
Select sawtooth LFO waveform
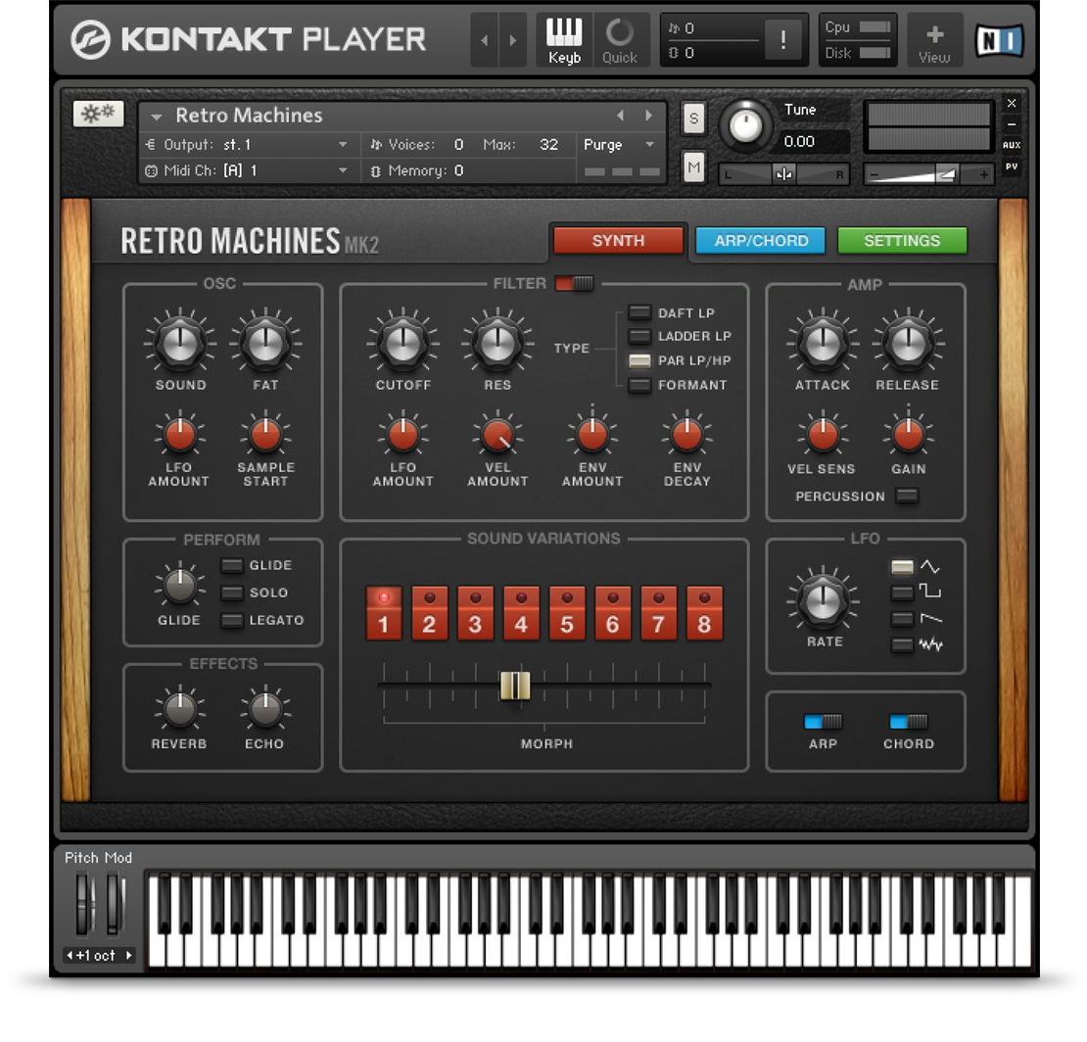pyautogui.click(x=902, y=618)
